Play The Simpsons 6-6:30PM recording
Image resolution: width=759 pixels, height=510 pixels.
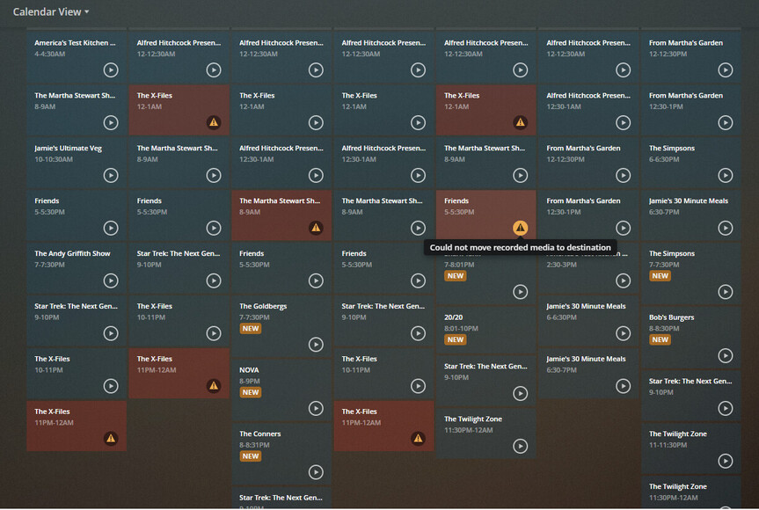[x=725, y=175]
